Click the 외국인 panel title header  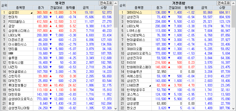[x=60, y=3]
